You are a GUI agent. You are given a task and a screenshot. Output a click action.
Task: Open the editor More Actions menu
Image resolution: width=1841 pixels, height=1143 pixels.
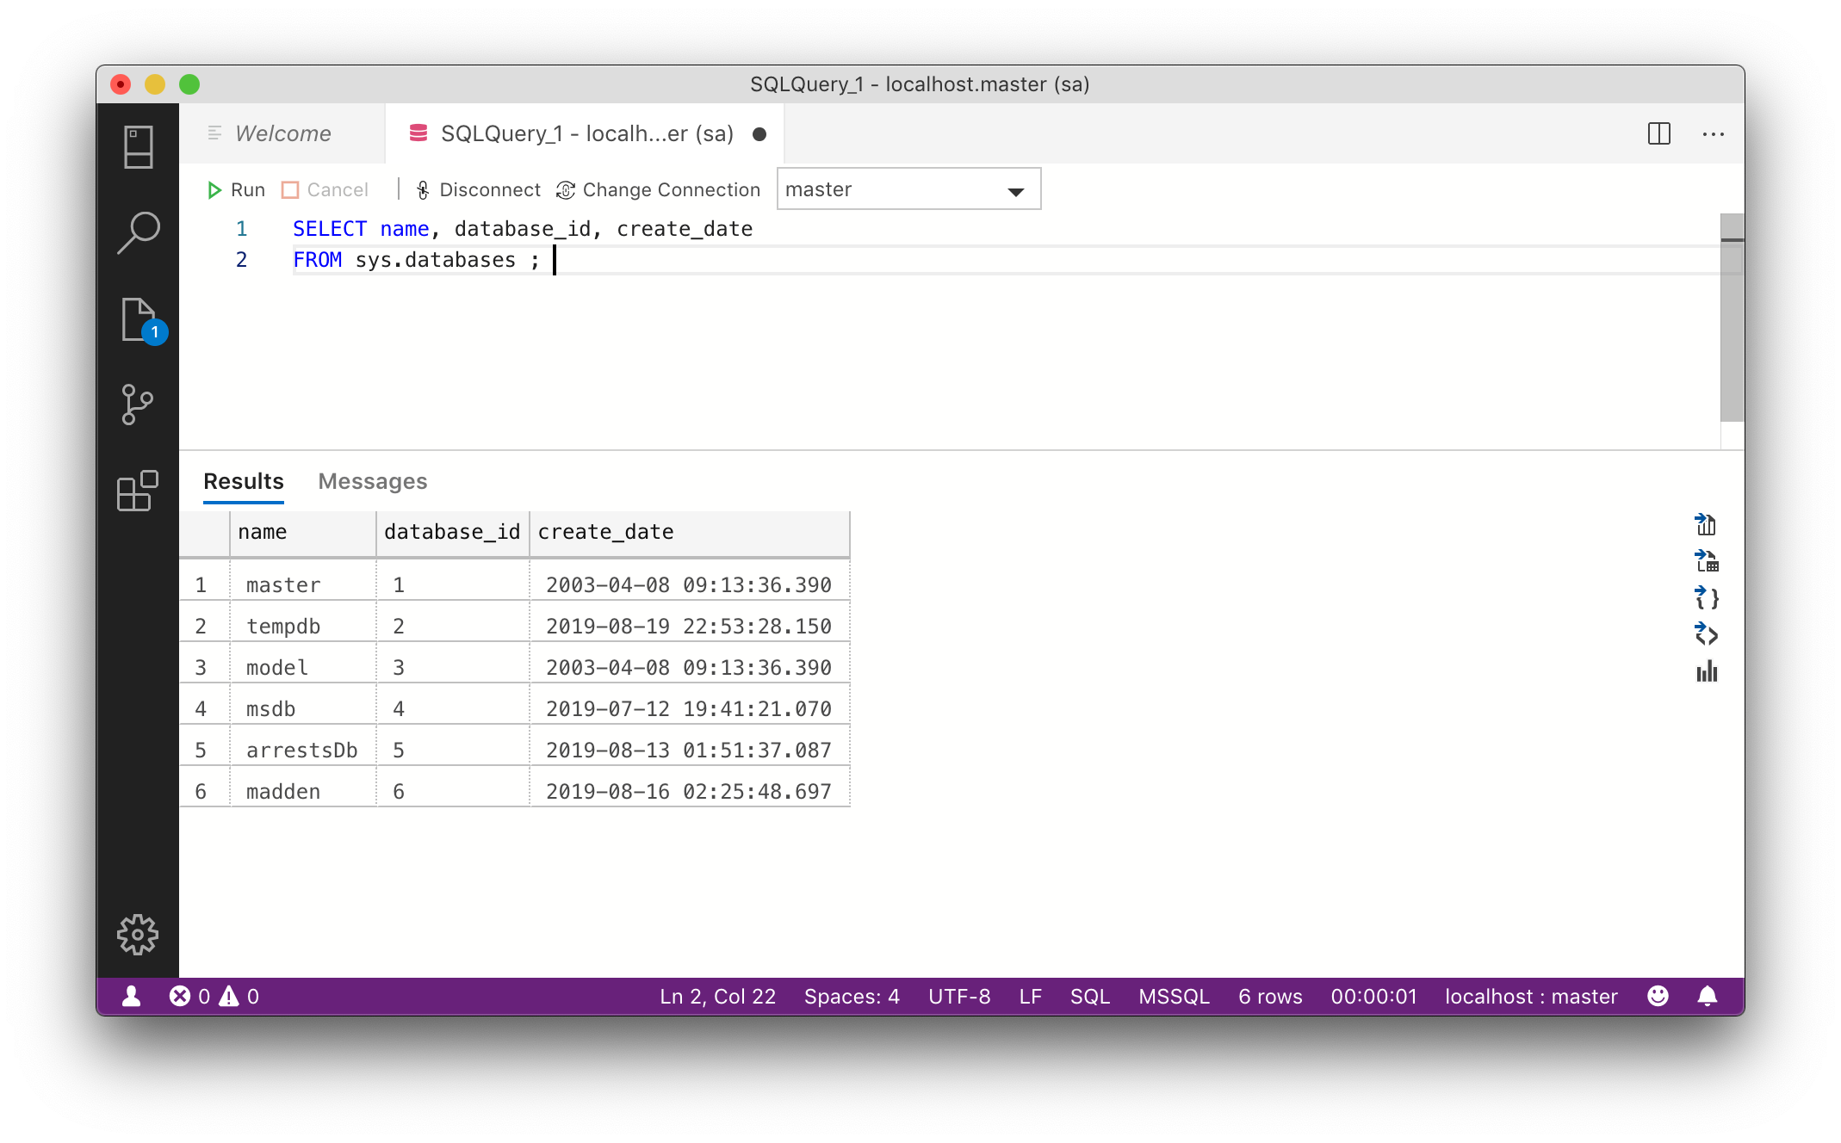[1713, 133]
